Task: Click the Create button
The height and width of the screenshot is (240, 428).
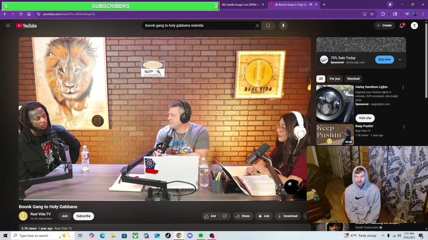Action: click(x=384, y=26)
